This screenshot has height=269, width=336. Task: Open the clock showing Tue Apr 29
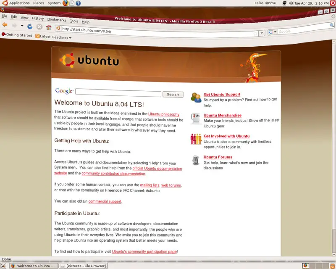pos(311,3)
